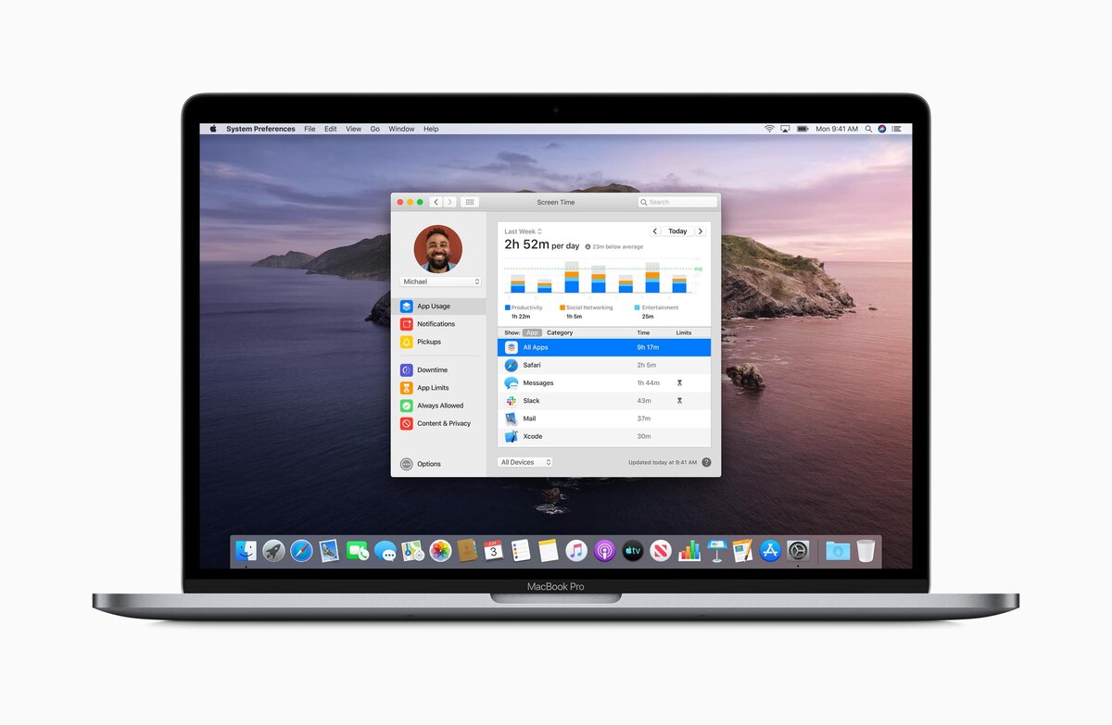This screenshot has width=1112, height=725.
Task: Open the View menu
Action: pyautogui.click(x=353, y=129)
